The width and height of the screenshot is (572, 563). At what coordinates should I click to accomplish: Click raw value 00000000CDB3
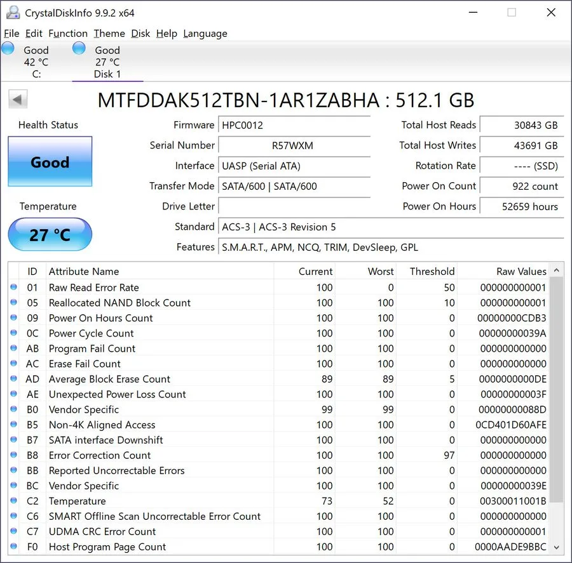point(512,318)
